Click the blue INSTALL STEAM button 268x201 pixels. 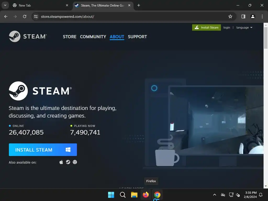coord(43,150)
